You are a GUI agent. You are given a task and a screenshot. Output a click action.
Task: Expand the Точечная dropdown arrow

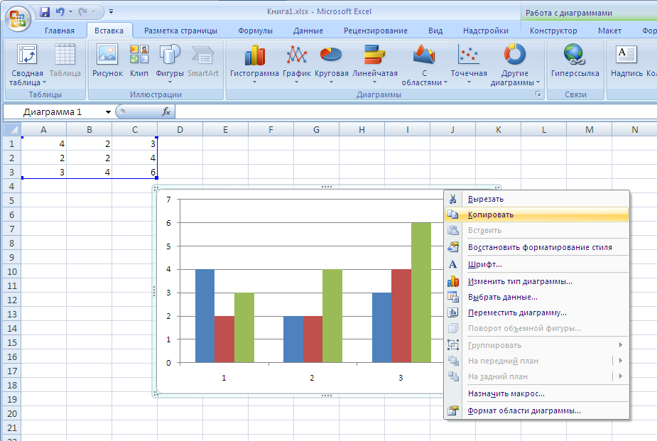469,82
